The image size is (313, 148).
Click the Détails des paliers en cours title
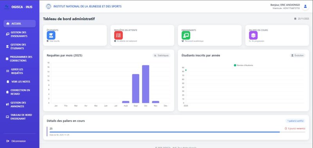(x=66, y=121)
